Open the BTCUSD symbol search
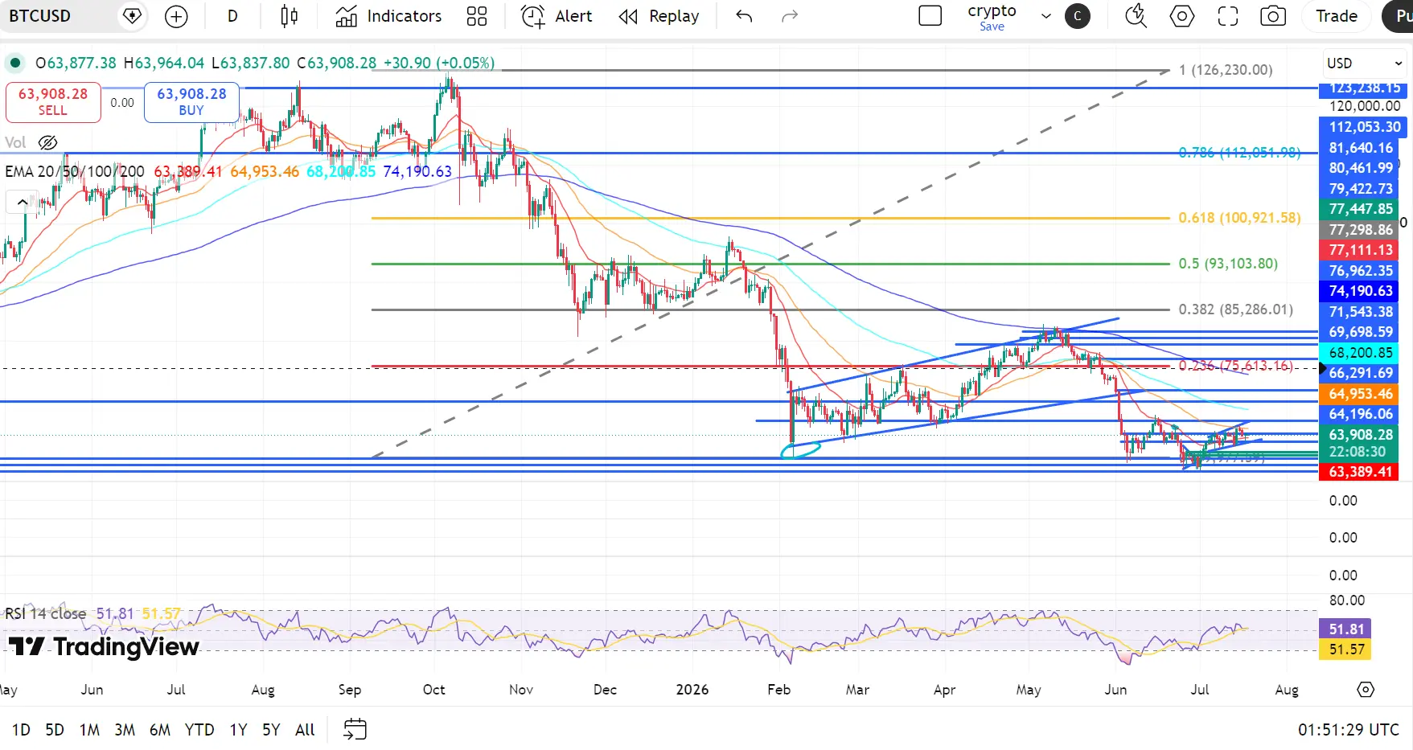The image size is (1413, 750). point(40,16)
